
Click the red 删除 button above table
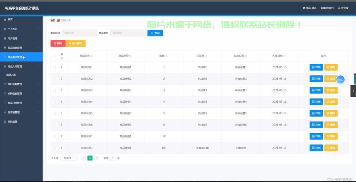click(x=58, y=43)
